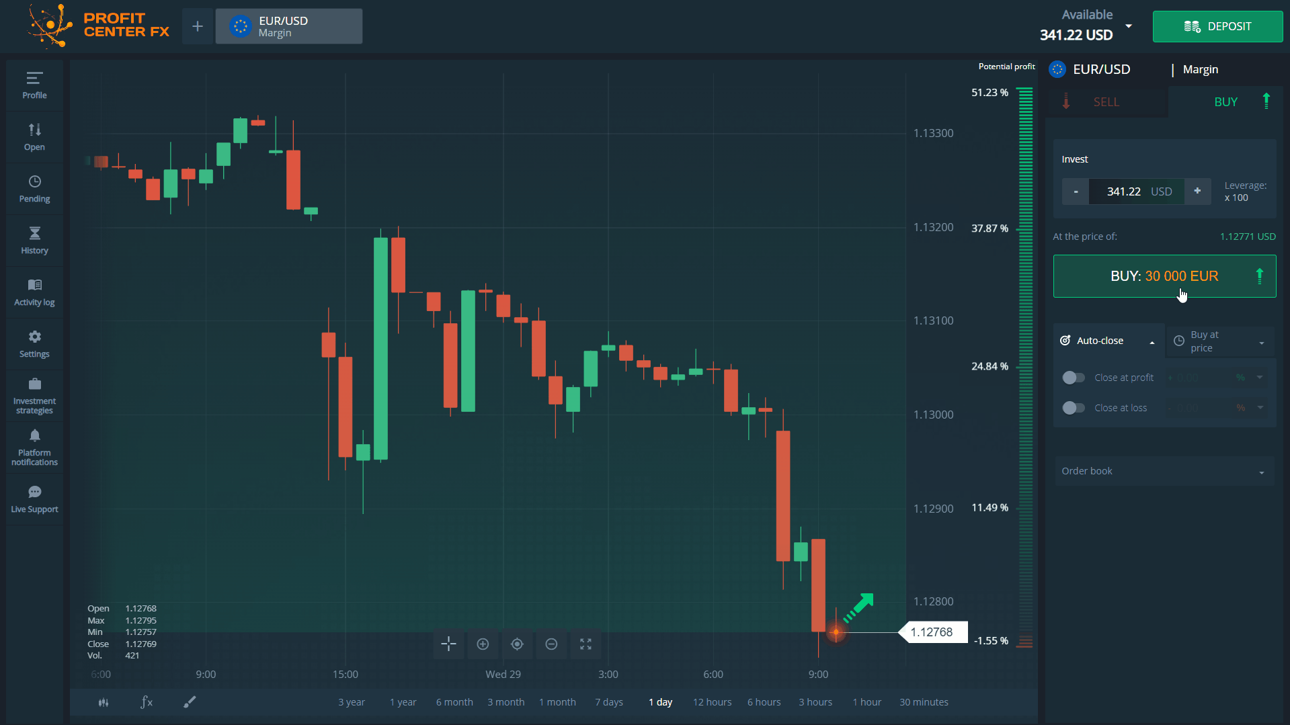This screenshot has height=725, width=1290.
Task: View Pending orders in sidebar
Action: pyautogui.click(x=34, y=189)
